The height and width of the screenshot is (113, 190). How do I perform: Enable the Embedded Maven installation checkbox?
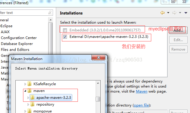click(65, 30)
